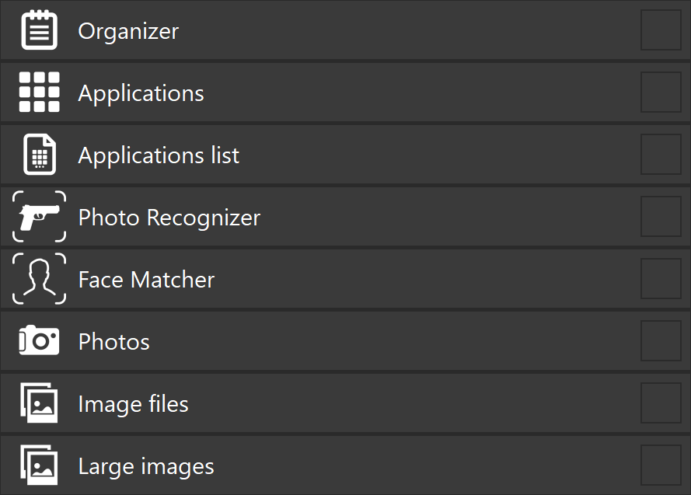
Task: Click the Photo Recognizer gun icon
Action: [x=39, y=217]
